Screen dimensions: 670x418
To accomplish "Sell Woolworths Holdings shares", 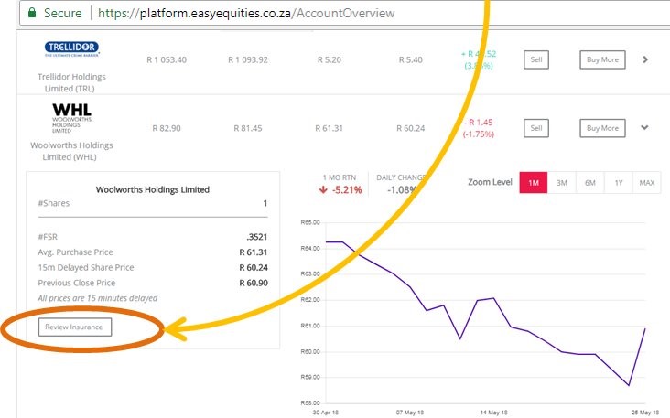I will [537, 128].
